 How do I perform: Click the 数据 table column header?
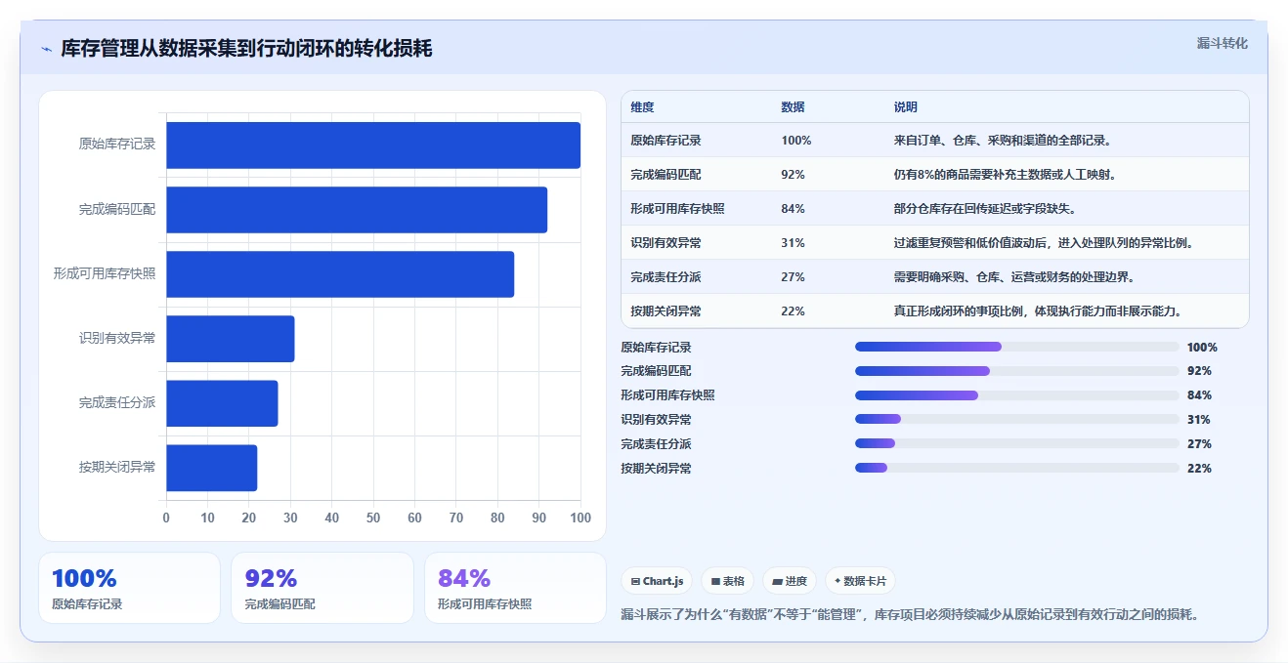tap(793, 107)
